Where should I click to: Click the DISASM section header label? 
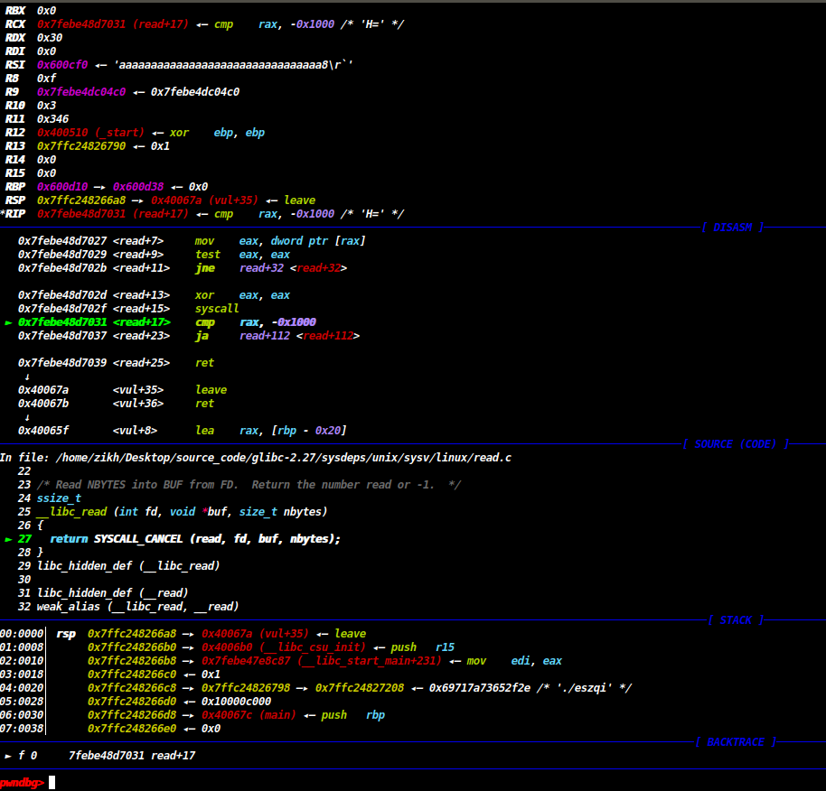point(732,228)
